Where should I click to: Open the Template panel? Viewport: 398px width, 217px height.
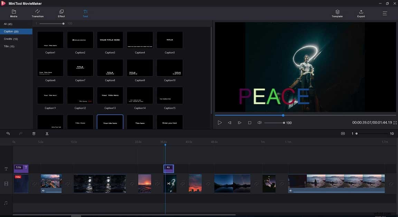point(337,14)
